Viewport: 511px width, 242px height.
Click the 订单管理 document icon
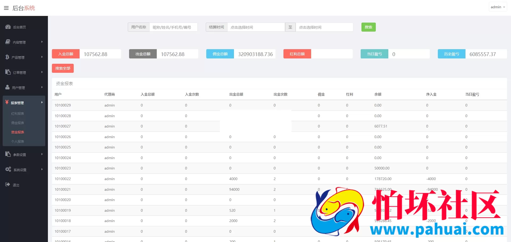pos(8,72)
